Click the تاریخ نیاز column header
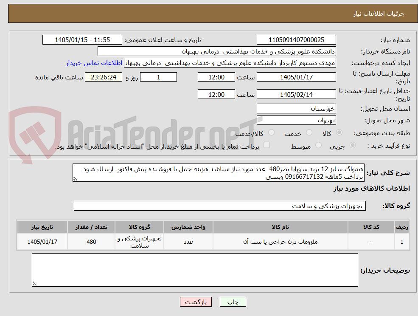This screenshot has height=316, width=418. point(42,227)
